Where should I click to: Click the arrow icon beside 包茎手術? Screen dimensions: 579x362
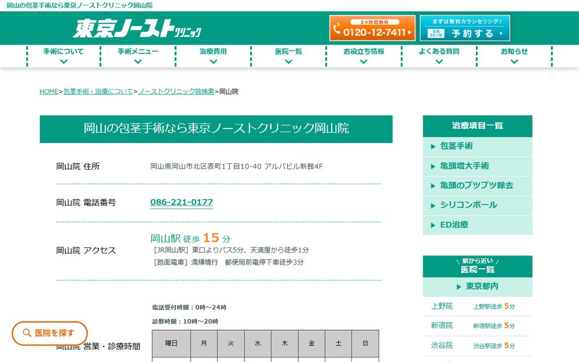[x=433, y=147]
